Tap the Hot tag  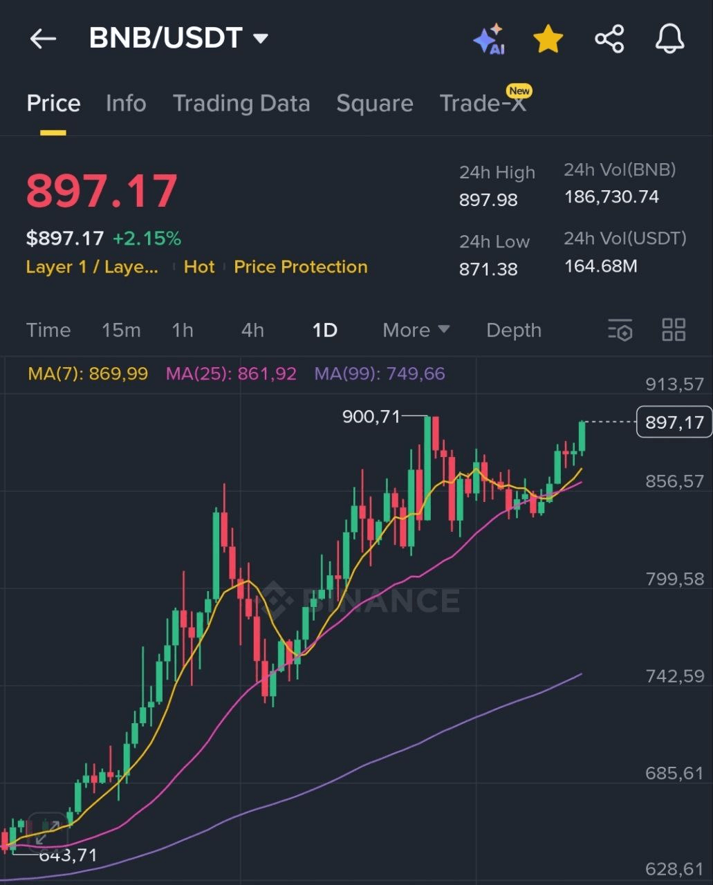click(x=199, y=267)
